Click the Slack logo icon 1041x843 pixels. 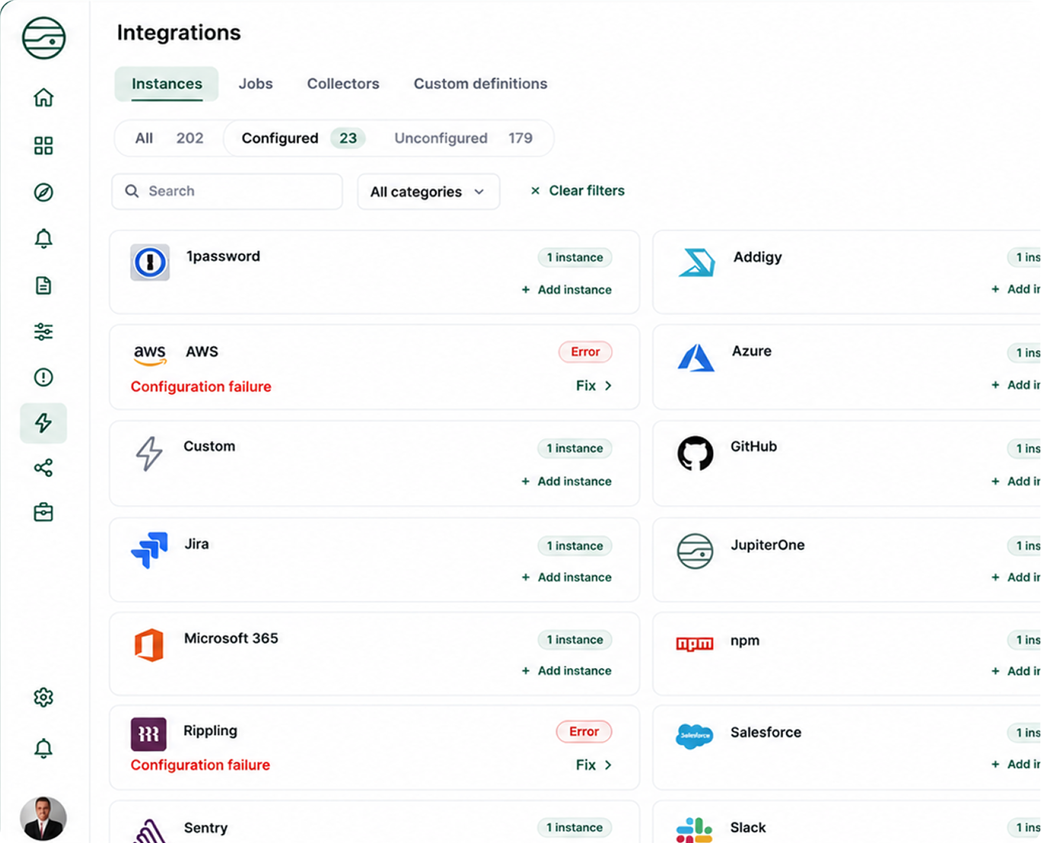click(x=695, y=829)
